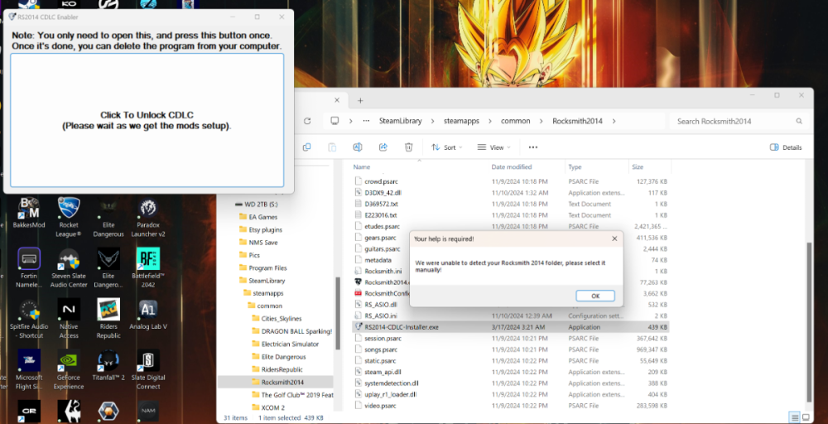
Task: Expand the chevron after SteamLibrary in address bar
Action: [432, 121]
